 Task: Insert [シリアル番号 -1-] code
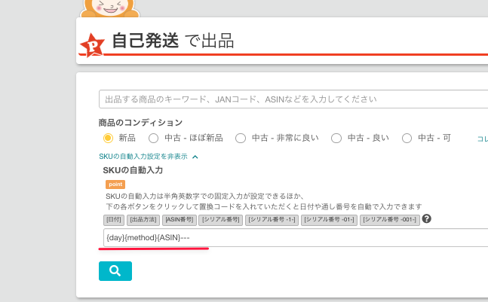click(271, 220)
